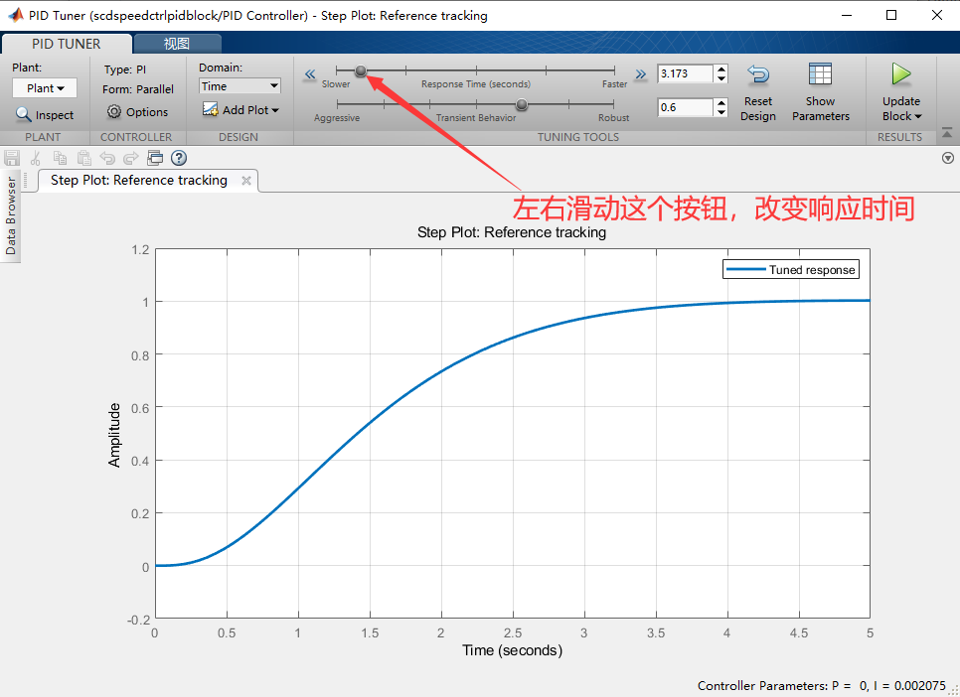960x697 pixels.
Task: Open the Plant dropdown
Action: (x=44, y=87)
